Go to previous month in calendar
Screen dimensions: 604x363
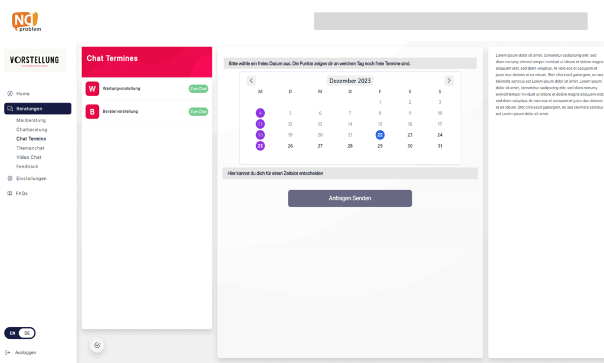(x=251, y=81)
